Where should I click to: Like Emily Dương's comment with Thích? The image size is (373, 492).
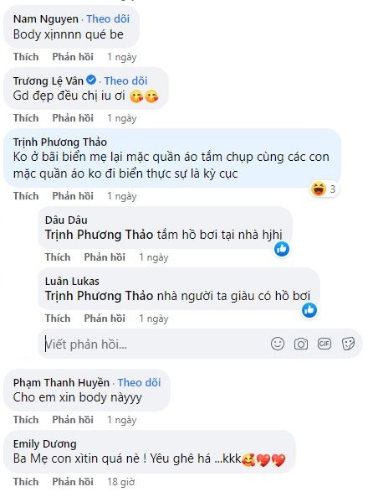[x=26, y=481]
